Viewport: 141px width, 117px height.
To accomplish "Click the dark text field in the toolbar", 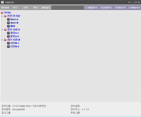I will pos(67,8).
